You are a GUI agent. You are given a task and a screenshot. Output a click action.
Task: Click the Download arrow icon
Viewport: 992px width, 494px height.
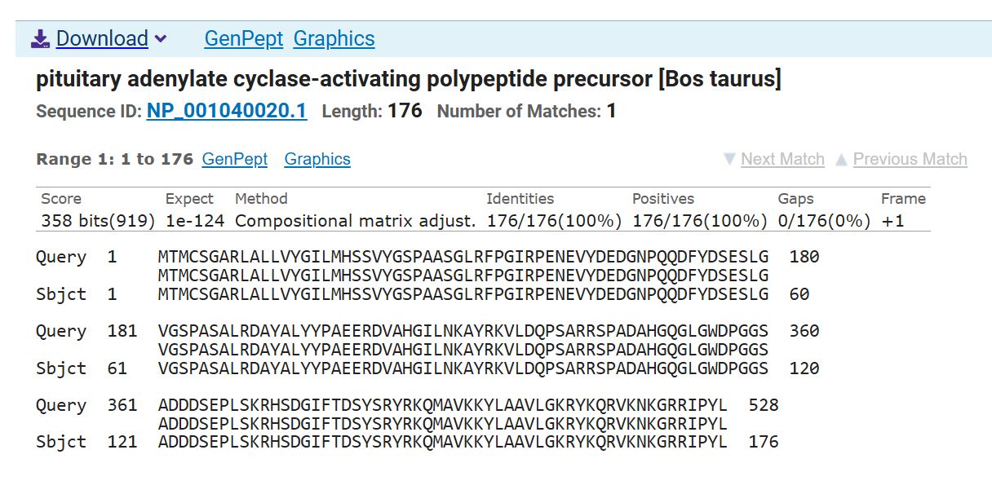[x=40, y=38]
